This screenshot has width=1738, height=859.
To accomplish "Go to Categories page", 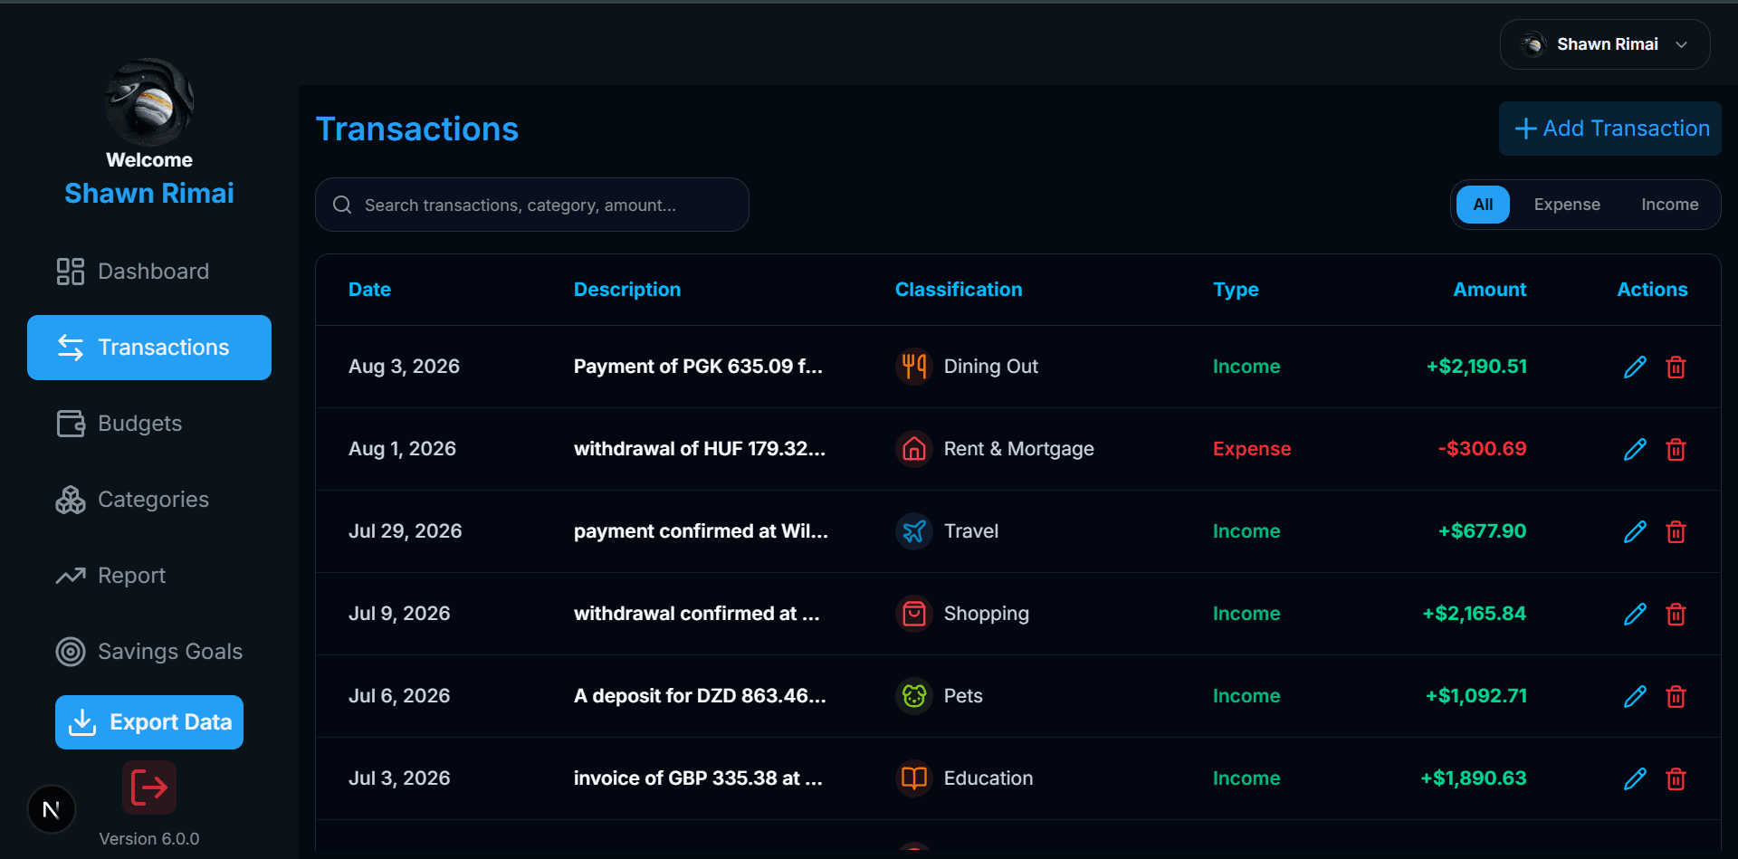I will (x=149, y=500).
